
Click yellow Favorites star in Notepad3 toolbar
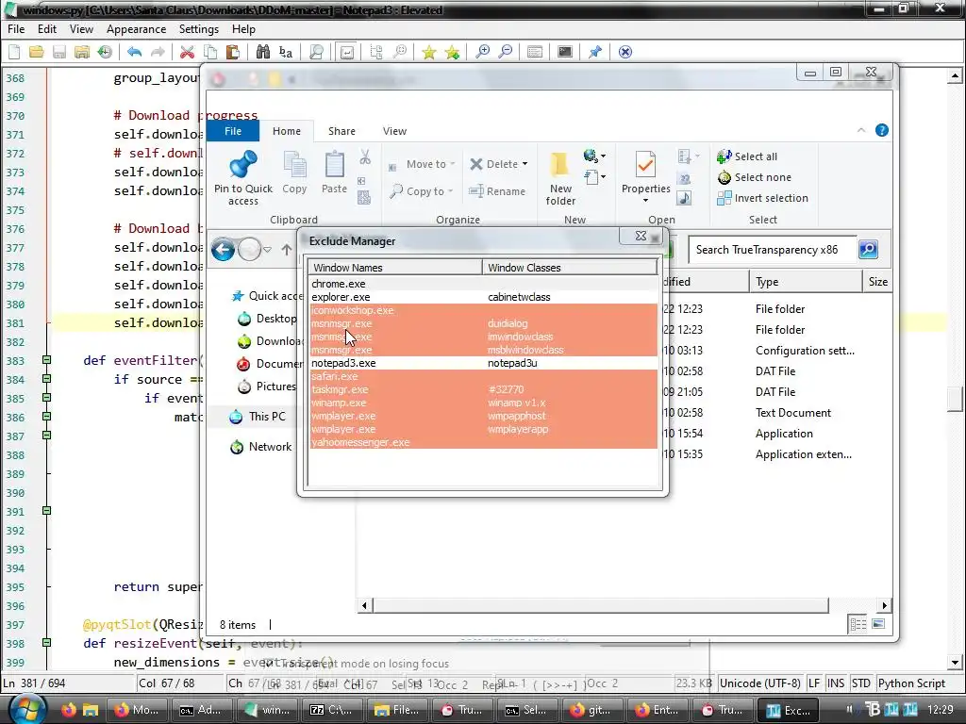coord(429,52)
